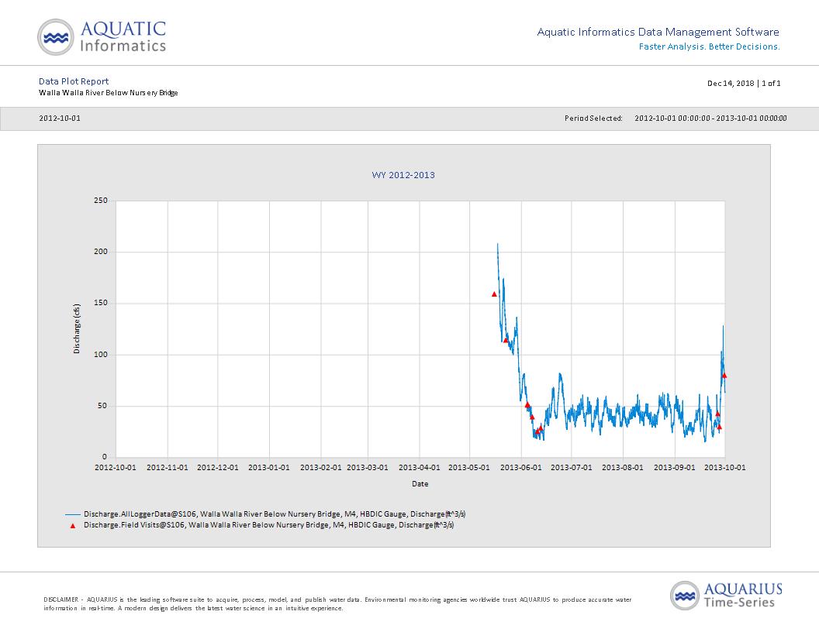Click the x-axis tick label '2012-12-01'

[x=218, y=467]
